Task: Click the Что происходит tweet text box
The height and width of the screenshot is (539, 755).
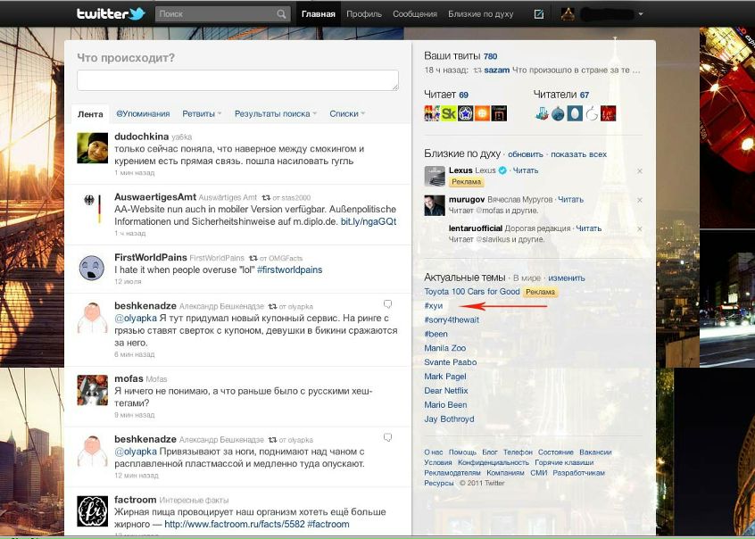Action: click(x=237, y=80)
